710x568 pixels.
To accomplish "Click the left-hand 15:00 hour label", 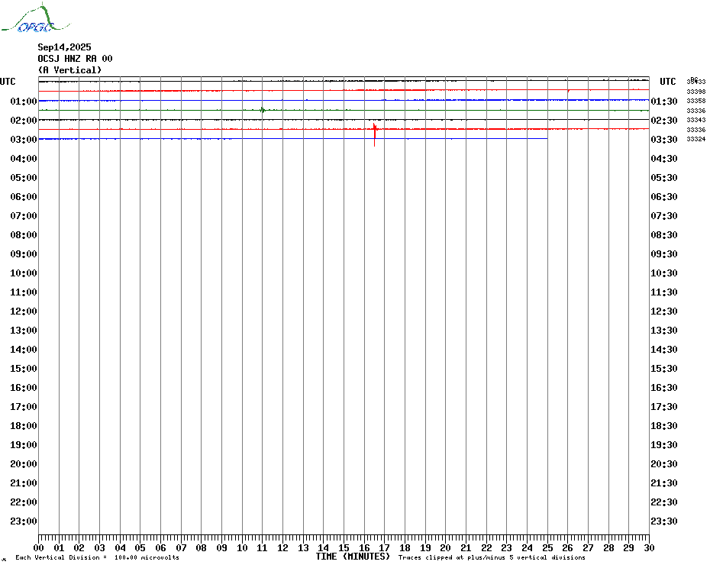I will 24,368.
